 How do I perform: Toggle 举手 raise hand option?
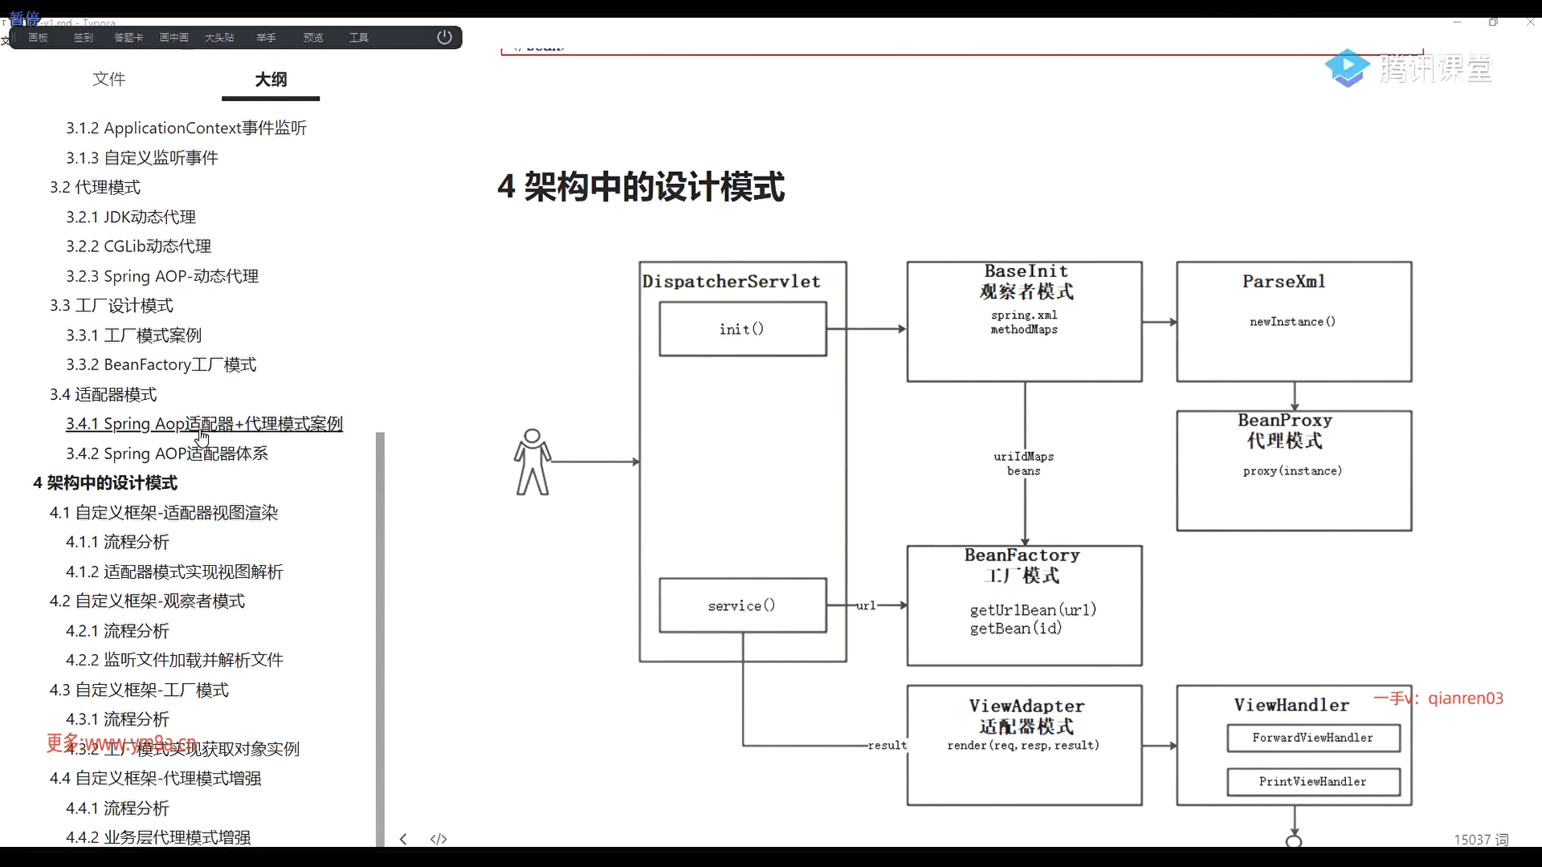(x=266, y=38)
